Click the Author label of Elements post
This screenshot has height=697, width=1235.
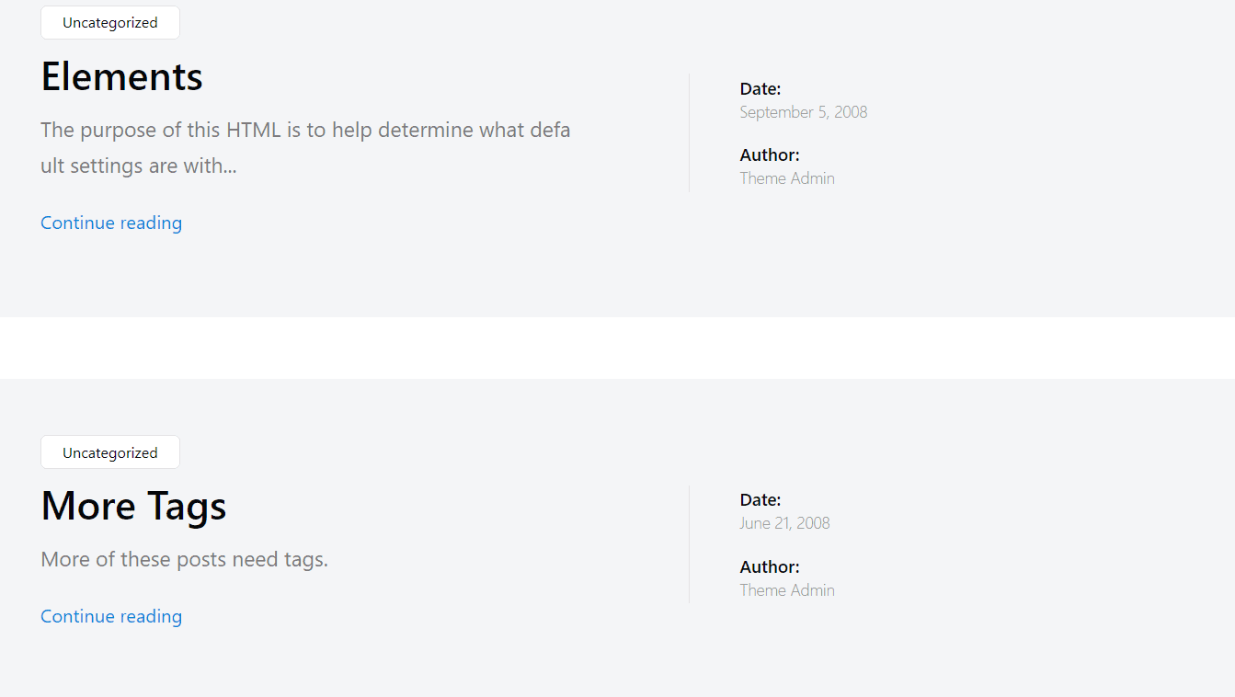pyautogui.click(x=770, y=155)
